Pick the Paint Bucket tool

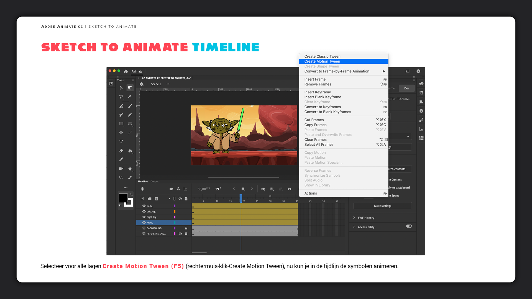(130, 151)
